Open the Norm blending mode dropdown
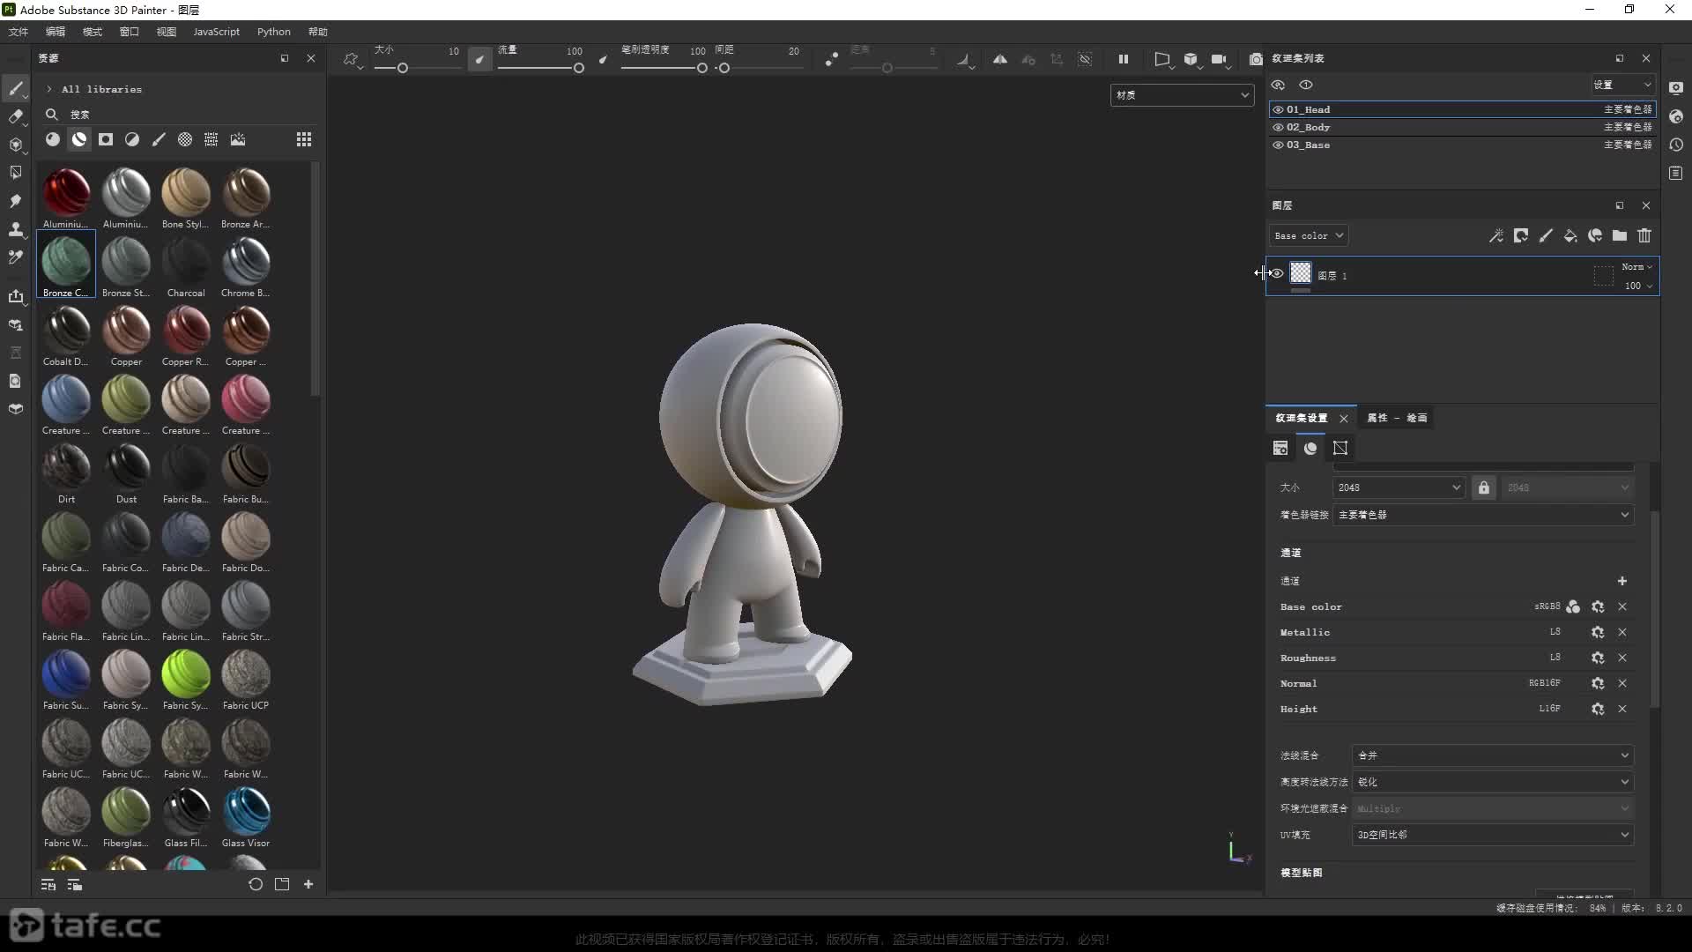This screenshot has width=1692, height=952. pyautogui.click(x=1636, y=267)
